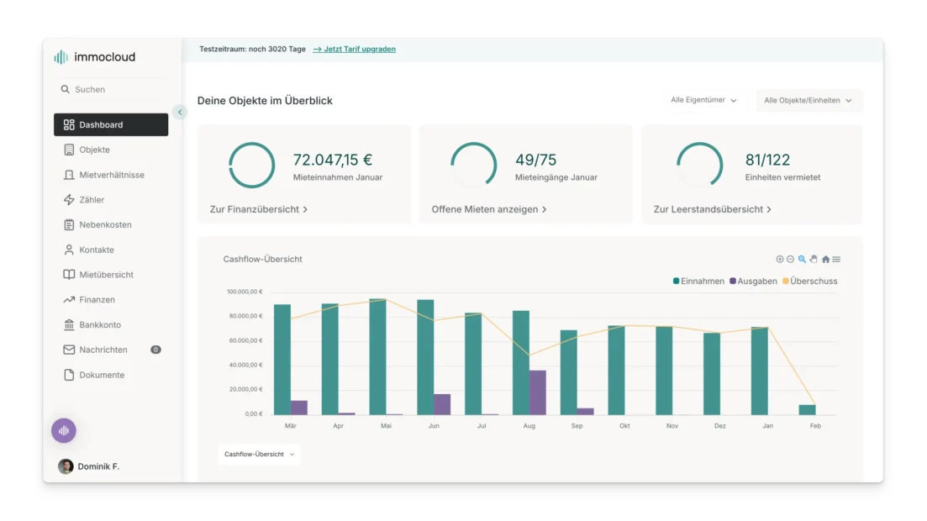This screenshot has width=927, height=521.
Task: Click the purple audio wave floating button
Action: 64,431
